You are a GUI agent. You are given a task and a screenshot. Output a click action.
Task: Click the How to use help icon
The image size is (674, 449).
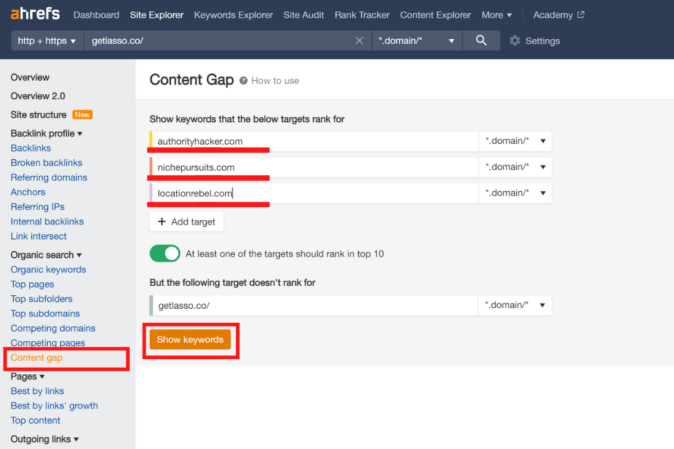243,81
